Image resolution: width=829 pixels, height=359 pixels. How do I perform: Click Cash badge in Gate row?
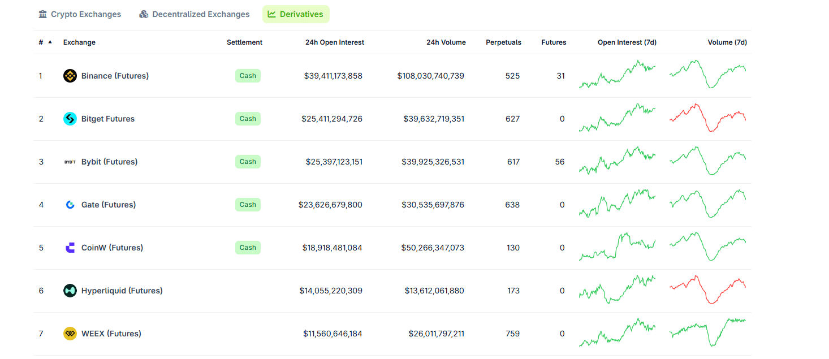point(248,205)
